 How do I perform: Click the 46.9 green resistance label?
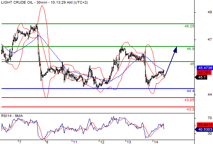tap(190, 49)
